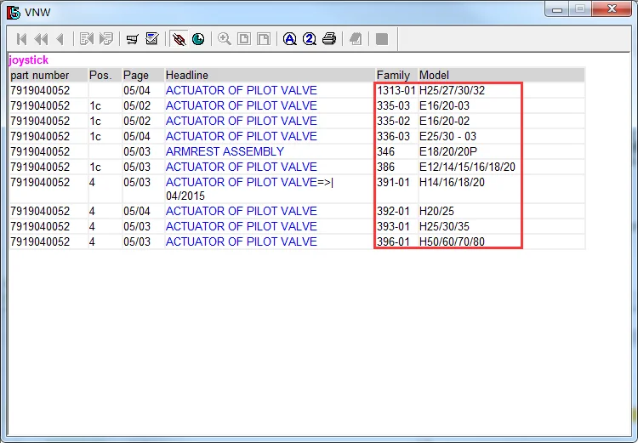Open the letter A search icon
The image size is (638, 443).
tap(290, 39)
